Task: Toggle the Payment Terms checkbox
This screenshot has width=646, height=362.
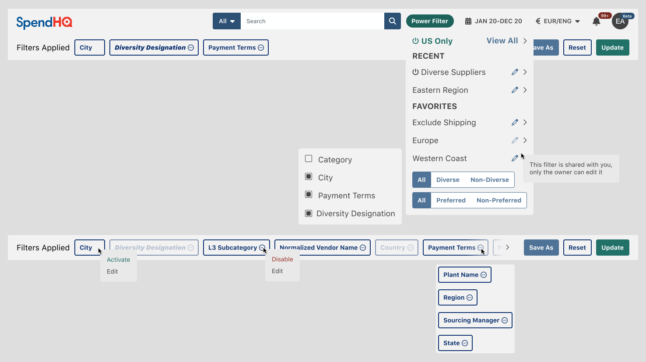Action: click(309, 195)
